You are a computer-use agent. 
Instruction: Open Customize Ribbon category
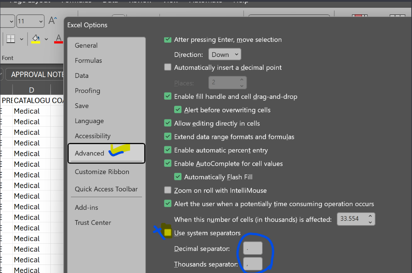click(106, 172)
